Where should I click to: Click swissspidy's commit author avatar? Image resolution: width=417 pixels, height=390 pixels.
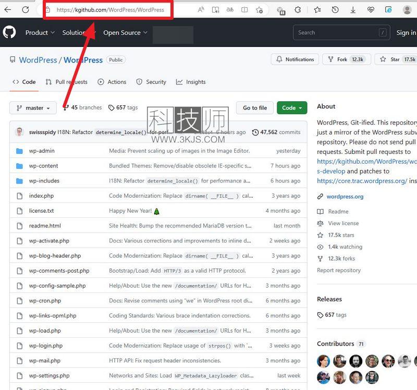click(19, 132)
